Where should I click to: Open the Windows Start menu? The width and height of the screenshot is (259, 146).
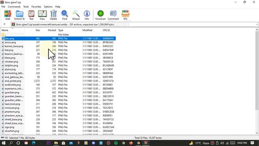(4, 143)
